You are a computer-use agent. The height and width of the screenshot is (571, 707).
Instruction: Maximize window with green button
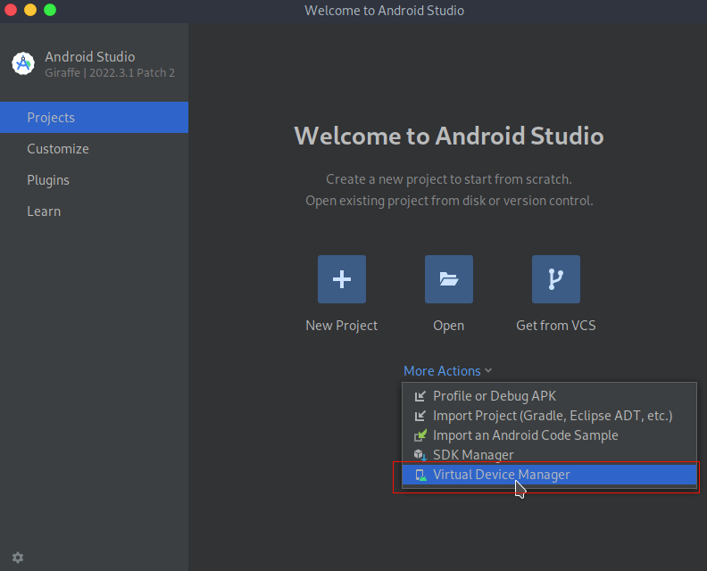pos(50,10)
